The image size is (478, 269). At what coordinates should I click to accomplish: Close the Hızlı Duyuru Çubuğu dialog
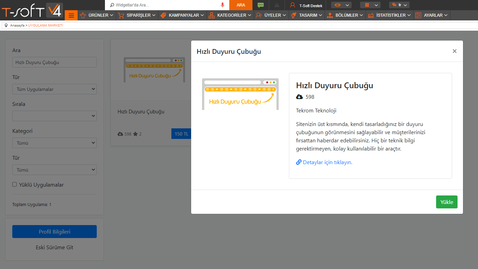(454, 51)
